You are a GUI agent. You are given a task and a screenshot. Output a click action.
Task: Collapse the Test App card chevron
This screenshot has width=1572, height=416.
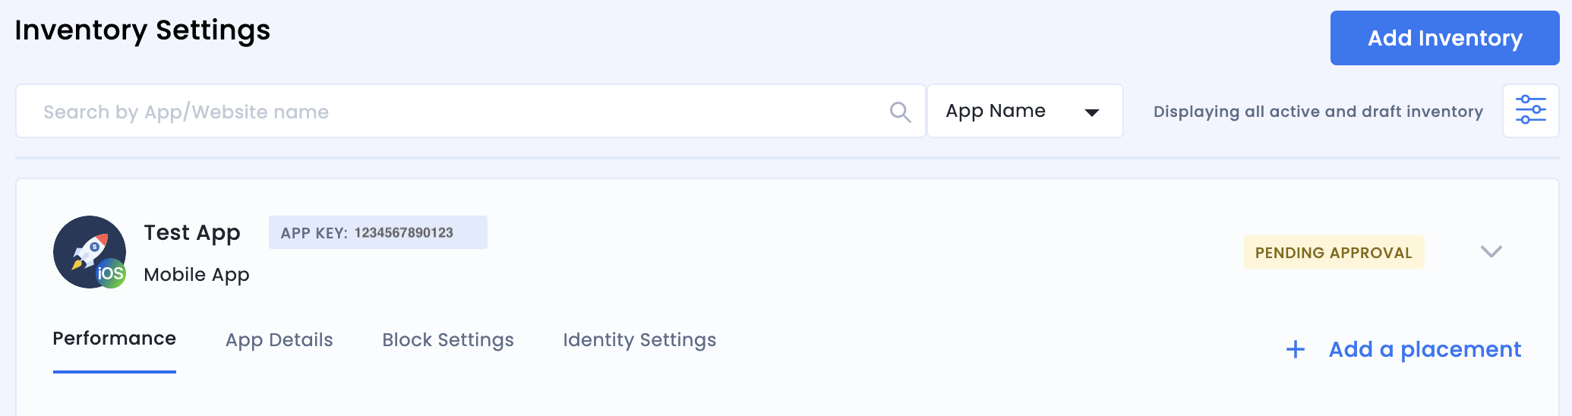click(1491, 252)
